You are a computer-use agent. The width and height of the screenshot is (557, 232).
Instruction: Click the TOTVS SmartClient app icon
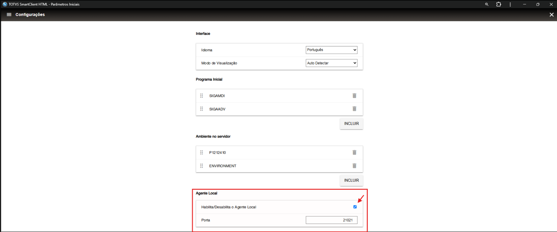click(x=5, y=4)
